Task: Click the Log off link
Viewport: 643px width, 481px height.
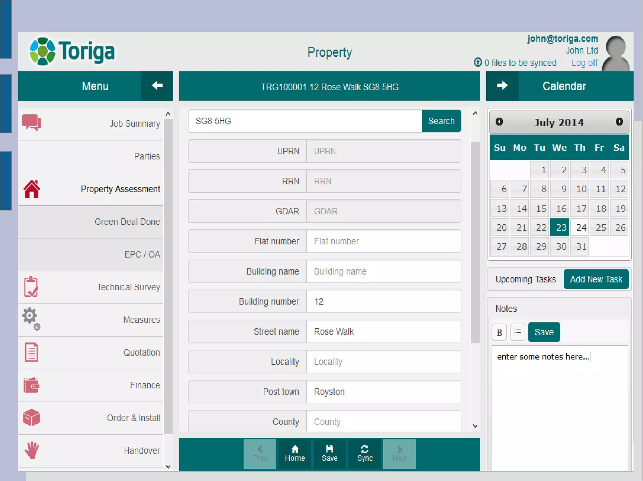Action: coord(584,63)
